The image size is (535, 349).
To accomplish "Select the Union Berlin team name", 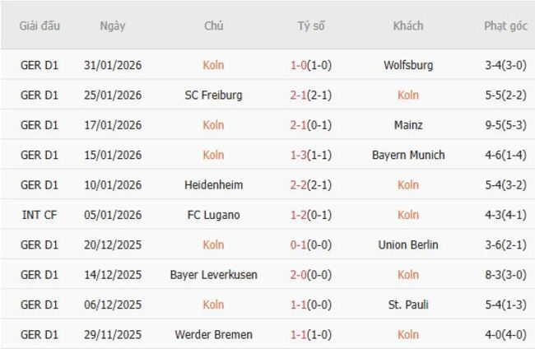I will (408, 244).
